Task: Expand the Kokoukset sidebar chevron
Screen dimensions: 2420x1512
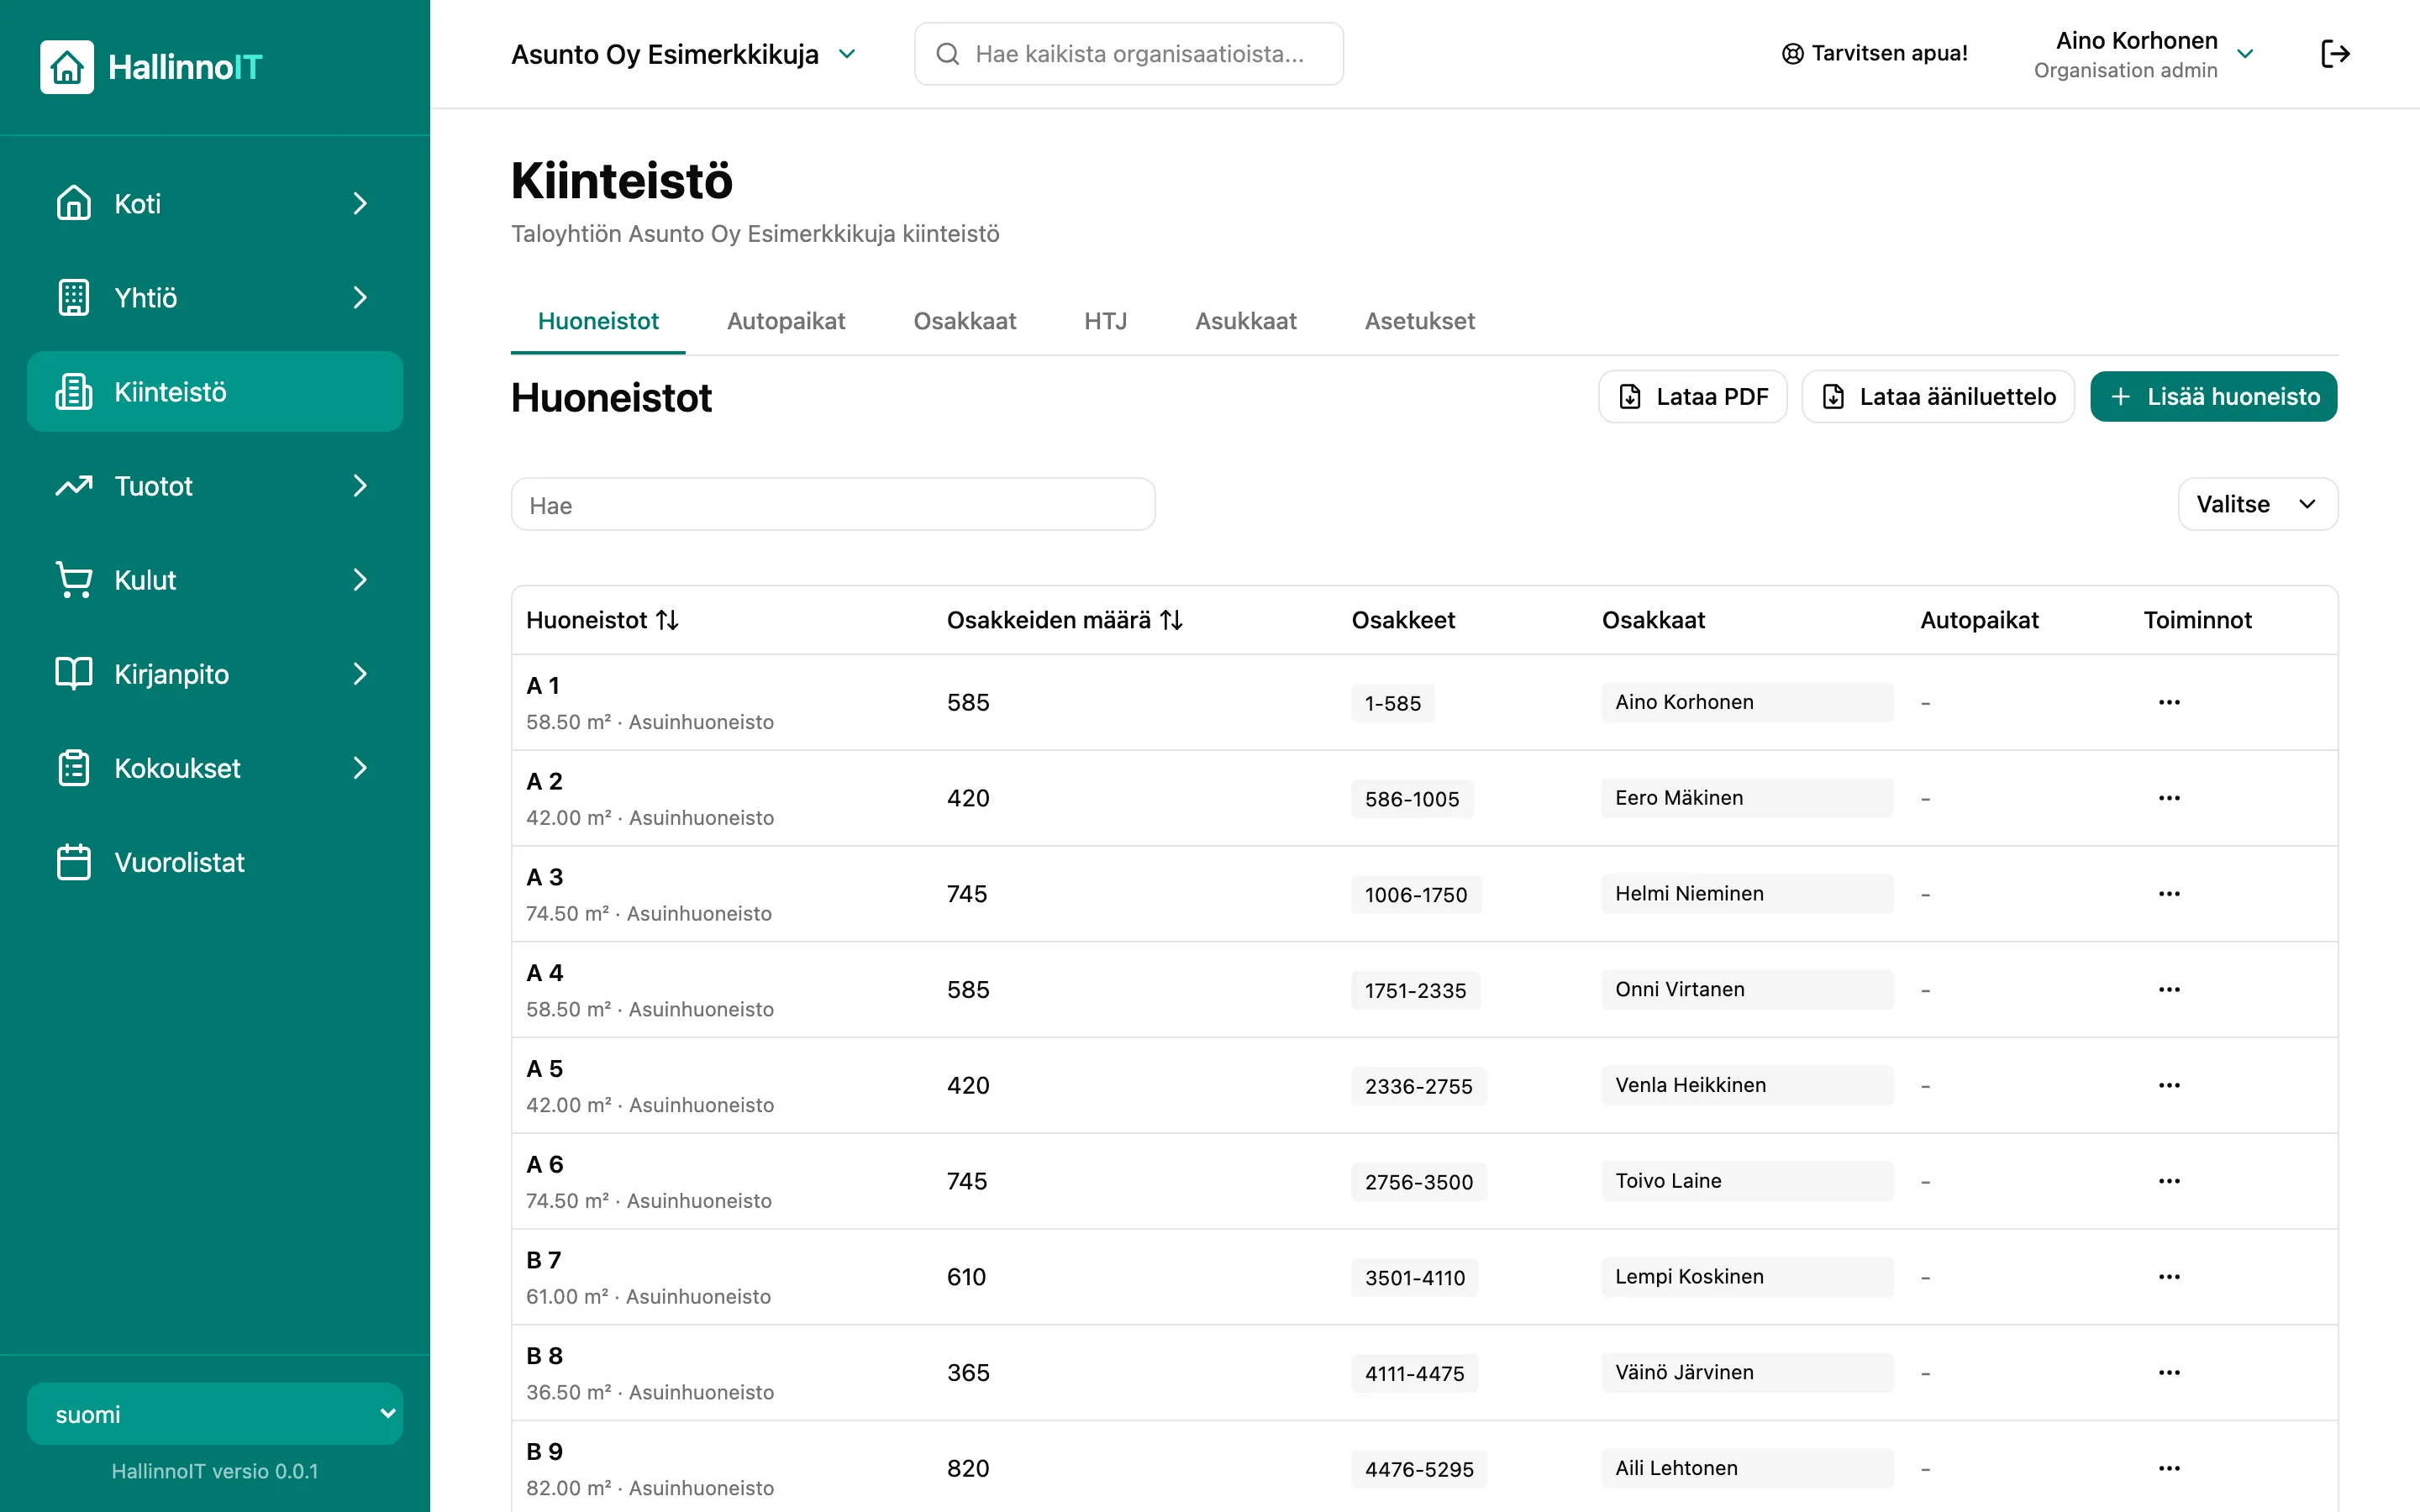Action: coord(360,768)
